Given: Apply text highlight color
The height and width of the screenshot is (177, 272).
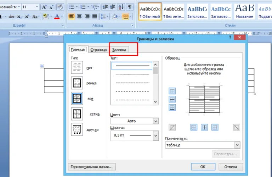Looking at the screenshot, I should [46, 17].
